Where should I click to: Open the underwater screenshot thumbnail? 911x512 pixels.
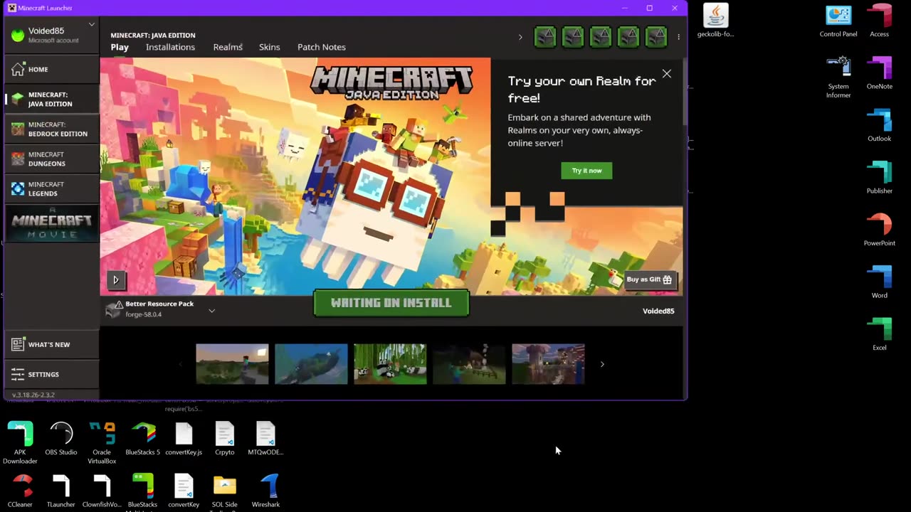pos(311,364)
